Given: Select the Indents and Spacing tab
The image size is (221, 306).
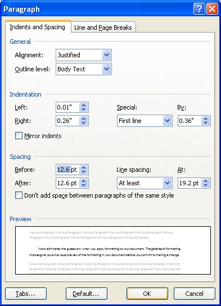Looking at the screenshot, I should coord(38,27).
